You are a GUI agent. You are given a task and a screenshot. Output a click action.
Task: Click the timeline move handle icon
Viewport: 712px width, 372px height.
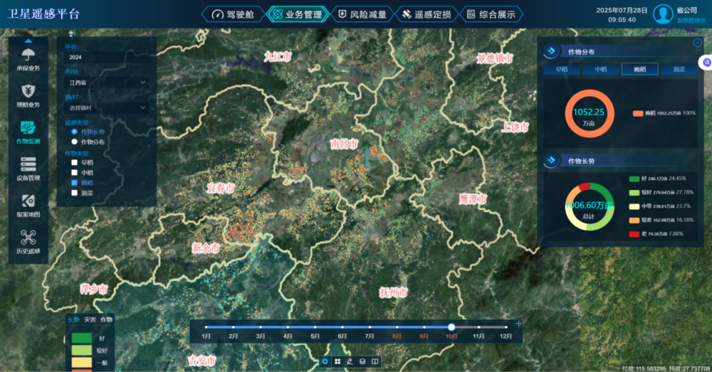pyautogui.click(x=518, y=324)
